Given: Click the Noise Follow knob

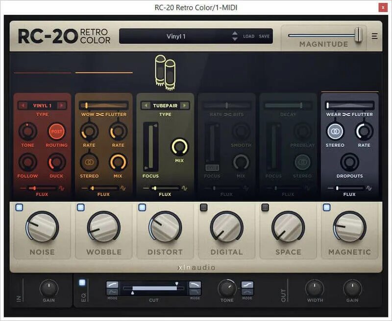Looking at the screenshot, I should (x=28, y=162).
